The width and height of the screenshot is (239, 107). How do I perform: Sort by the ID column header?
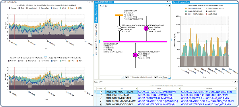(x=121, y=88)
